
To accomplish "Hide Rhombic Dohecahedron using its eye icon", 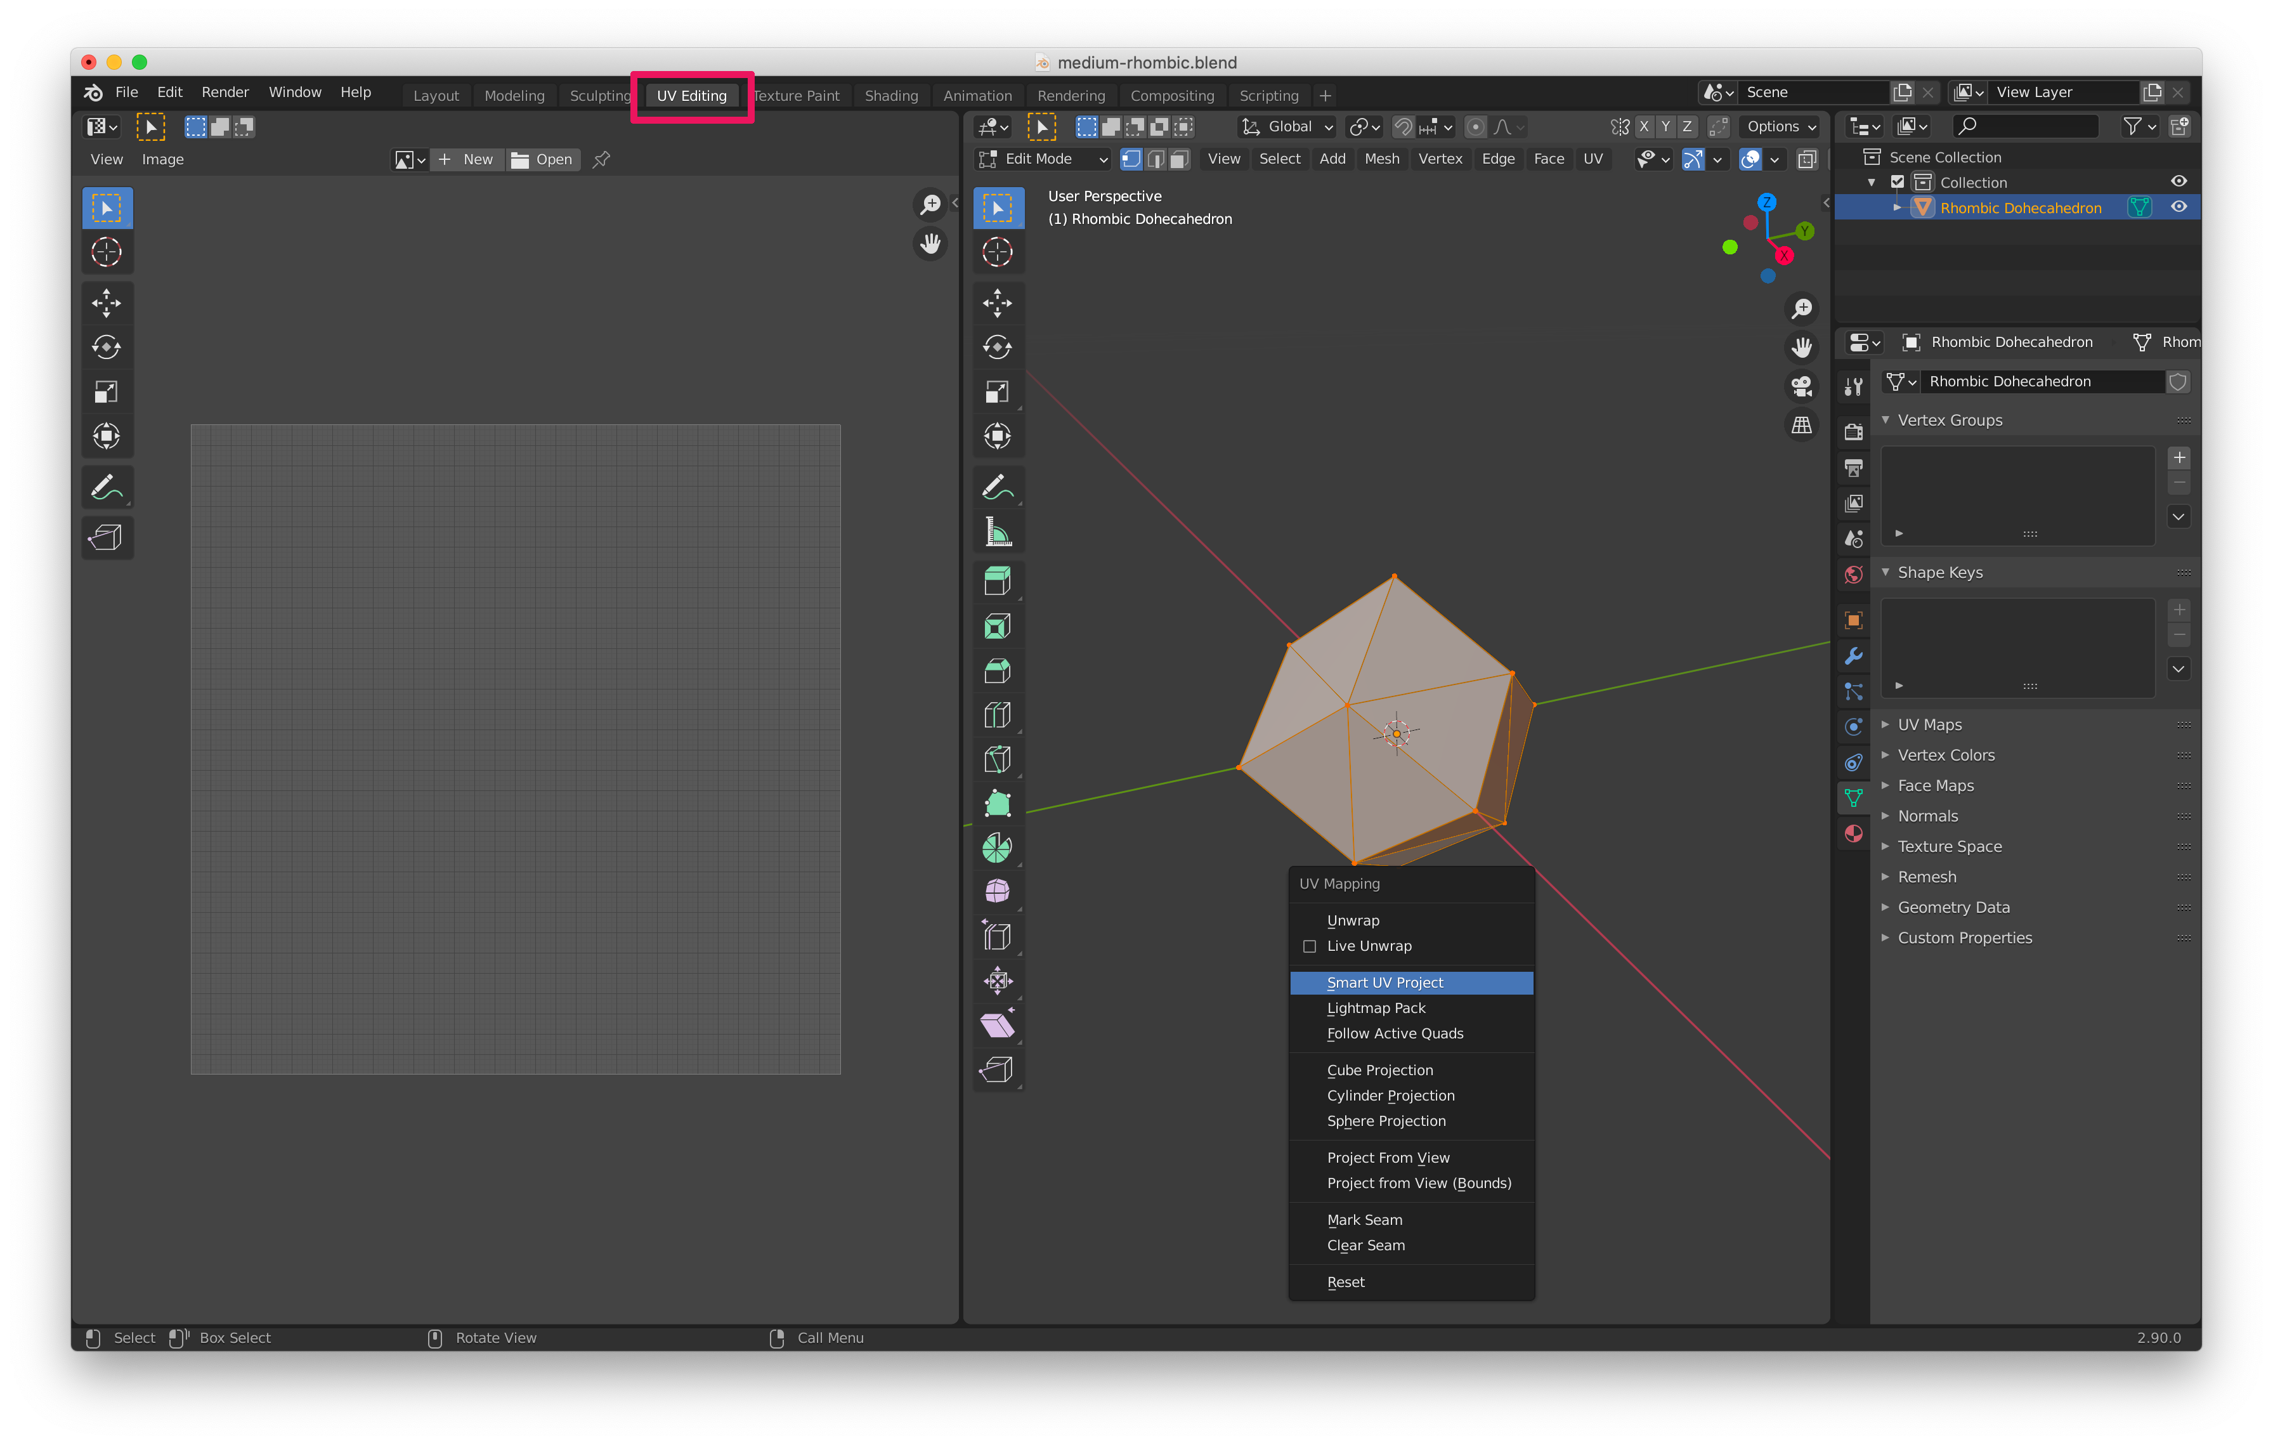I will pyautogui.click(x=2178, y=207).
